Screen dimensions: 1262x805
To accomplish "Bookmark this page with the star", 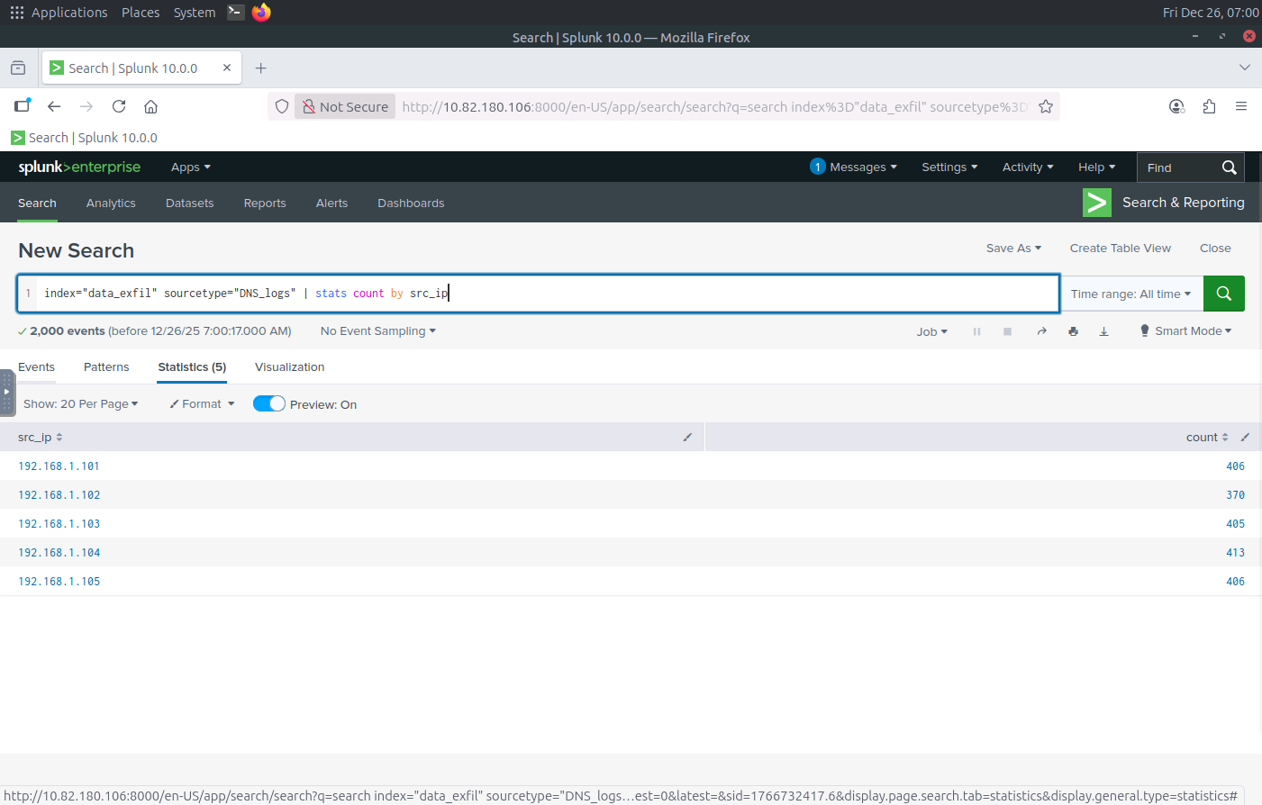I will pos(1046,106).
